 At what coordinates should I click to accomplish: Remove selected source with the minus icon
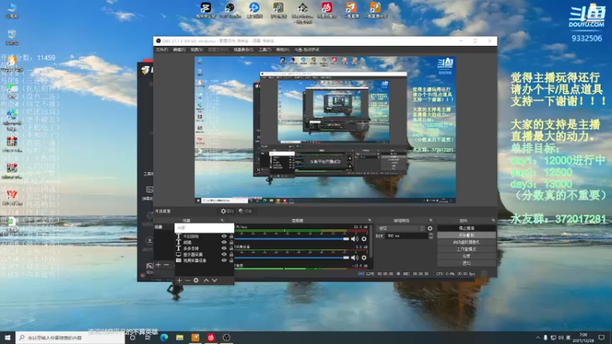point(187,281)
